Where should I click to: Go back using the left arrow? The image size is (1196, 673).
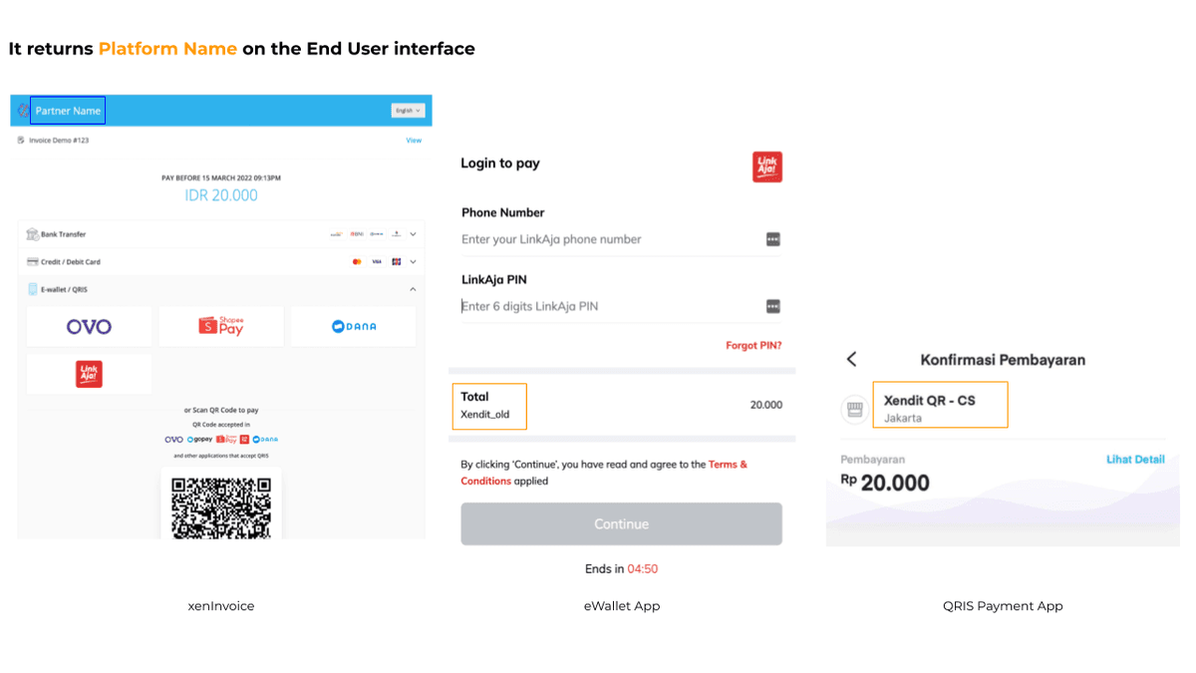pyautogui.click(x=851, y=359)
